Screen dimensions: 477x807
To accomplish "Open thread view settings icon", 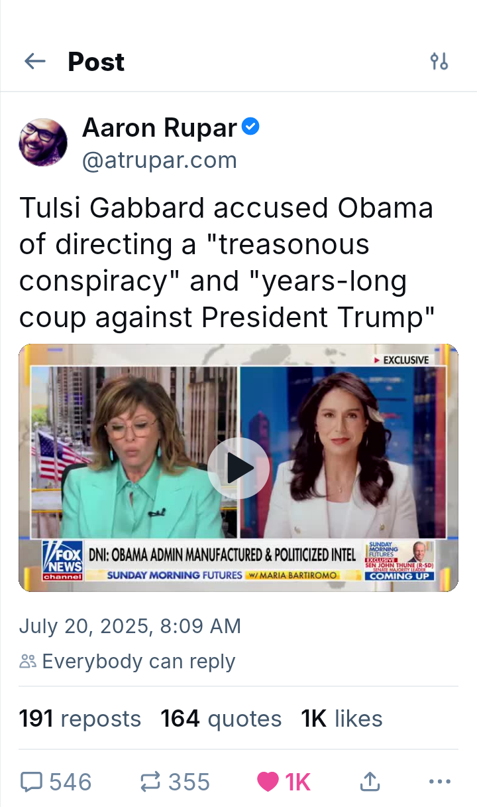I will (x=439, y=62).
